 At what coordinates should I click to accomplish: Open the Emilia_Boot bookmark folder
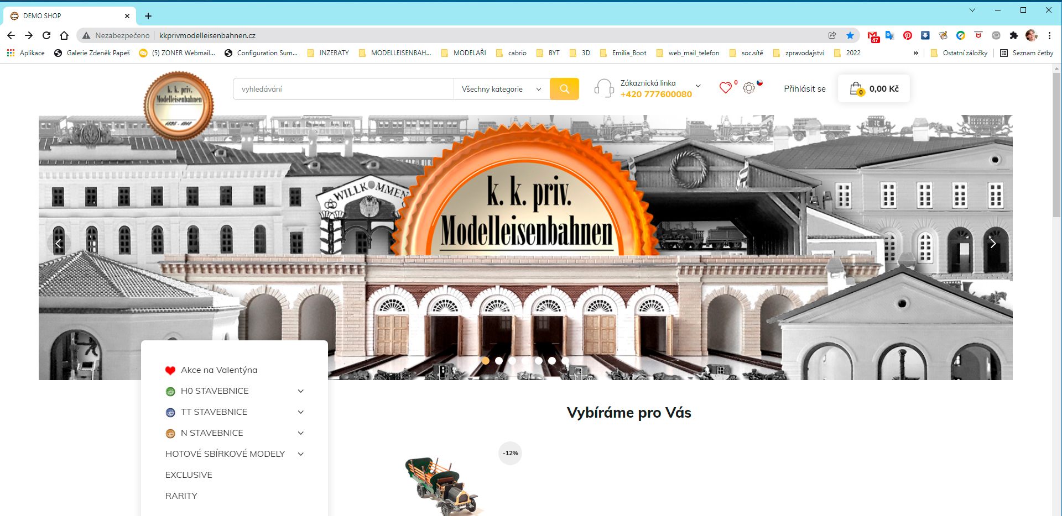click(623, 53)
